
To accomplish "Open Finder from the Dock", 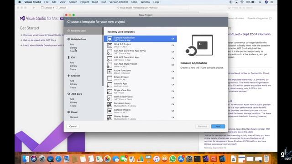I will (26, 159).
